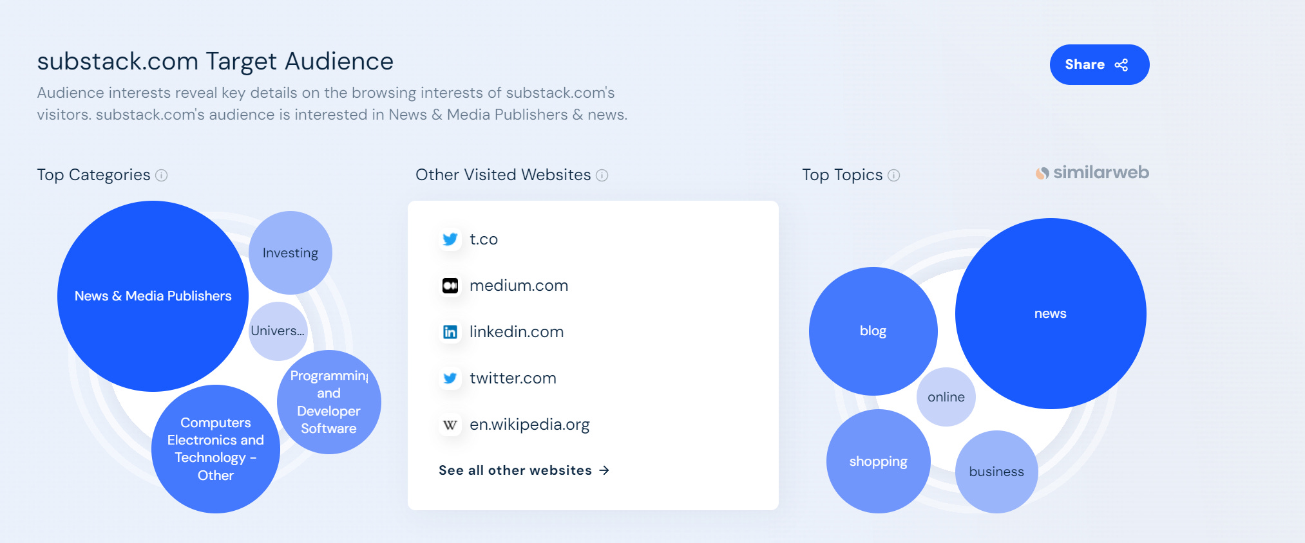Follow the See all other websites link

pos(514,470)
